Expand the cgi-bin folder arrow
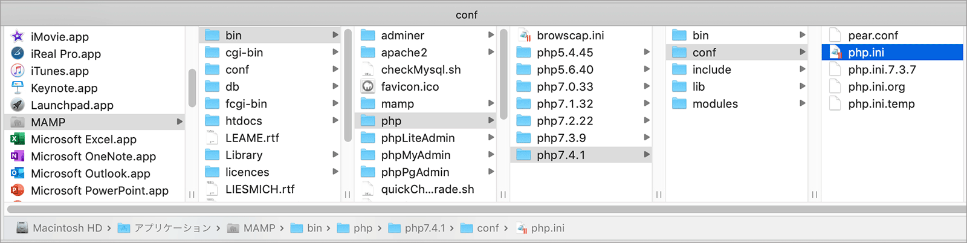Viewport: 967px width, 243px height. 335,52
